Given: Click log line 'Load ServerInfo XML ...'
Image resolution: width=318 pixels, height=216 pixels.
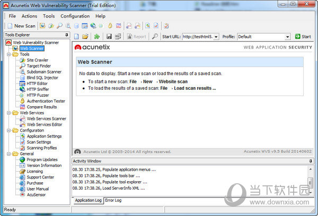Looking at the screenshot, I should [x=109, y=188].
